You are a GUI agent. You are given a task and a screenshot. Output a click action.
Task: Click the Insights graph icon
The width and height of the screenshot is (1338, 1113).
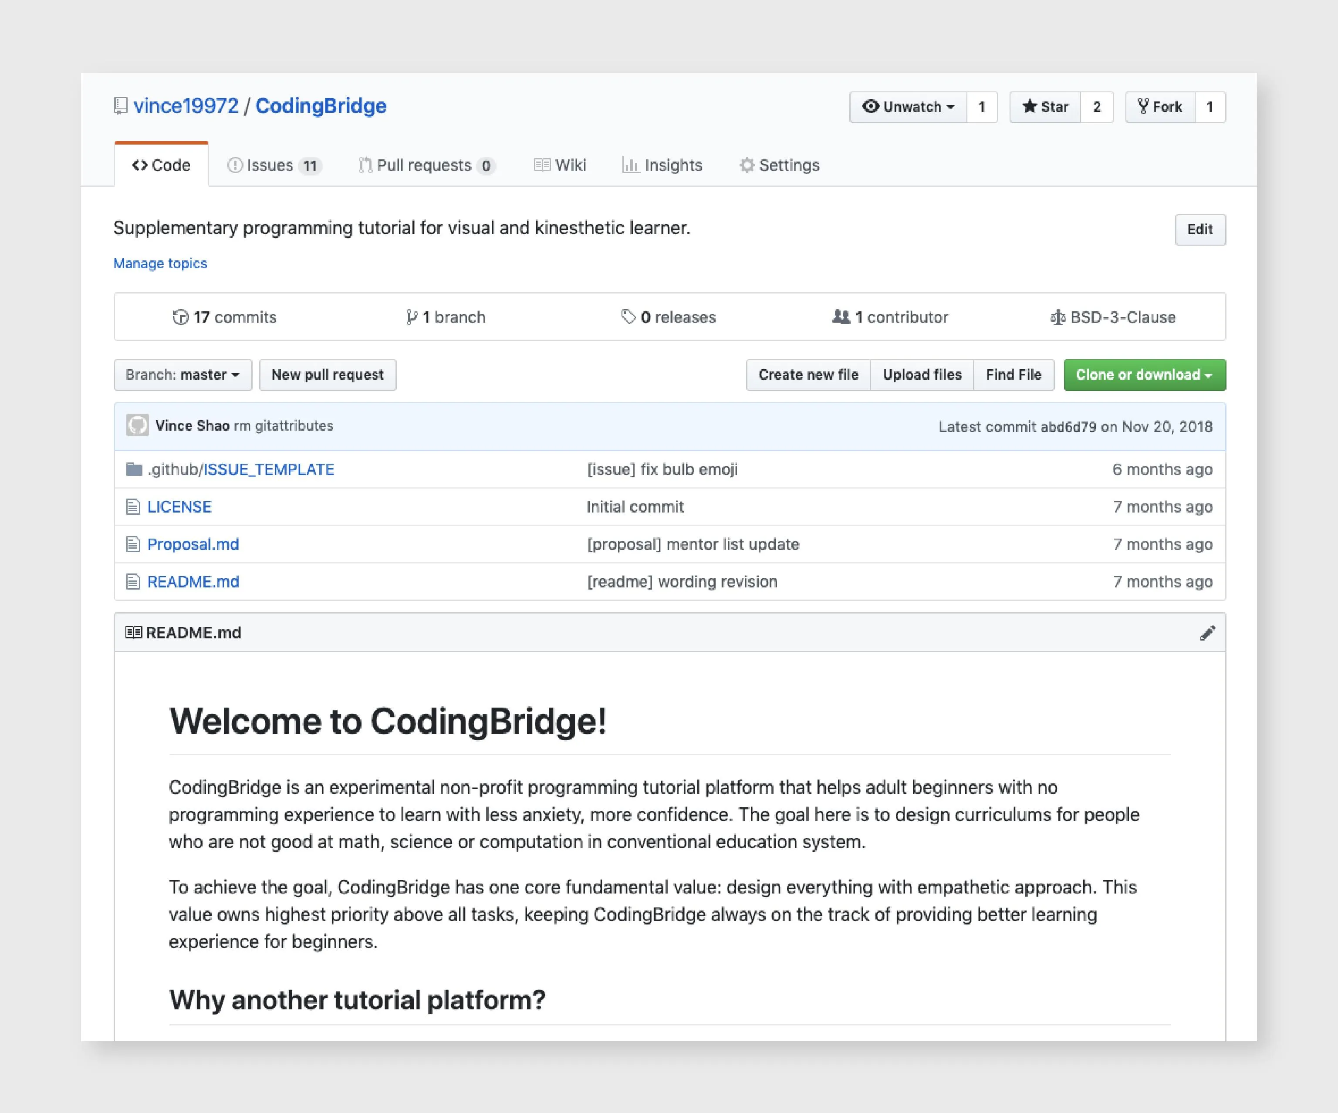(630, 165)
